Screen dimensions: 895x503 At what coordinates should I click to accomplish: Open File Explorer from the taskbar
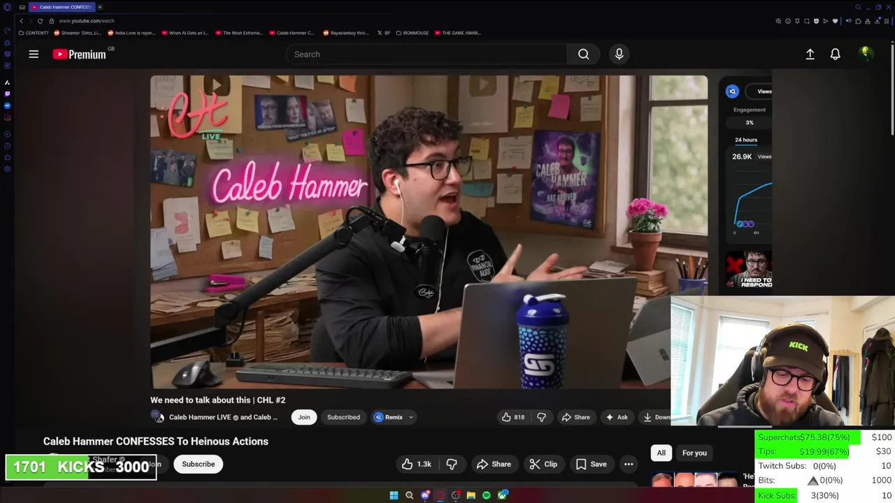pyautogui.click(x=471, y=495)
